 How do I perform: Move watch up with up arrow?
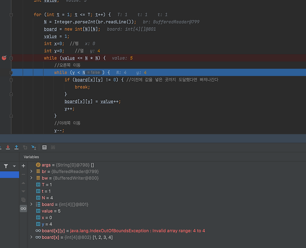pyautogui.click(x=23, y=183)
